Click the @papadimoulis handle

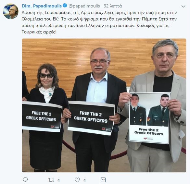(84, 6)
